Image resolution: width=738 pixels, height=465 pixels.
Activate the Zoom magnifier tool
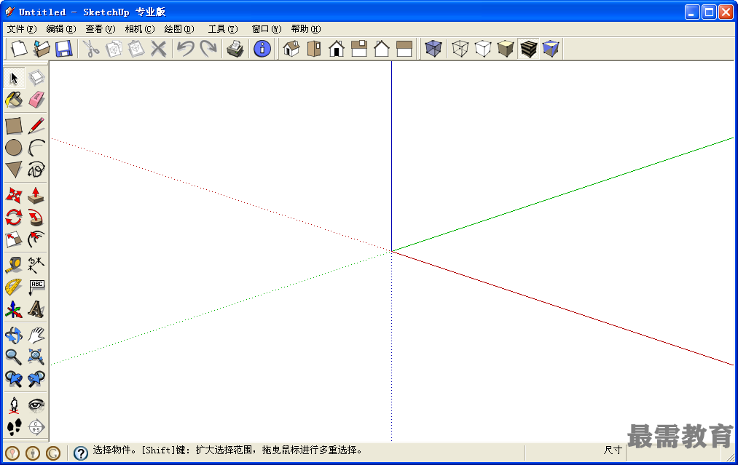(x=14, y=357)
